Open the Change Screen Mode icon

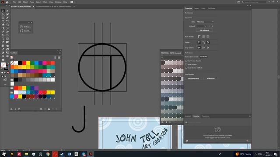(5, 80)
